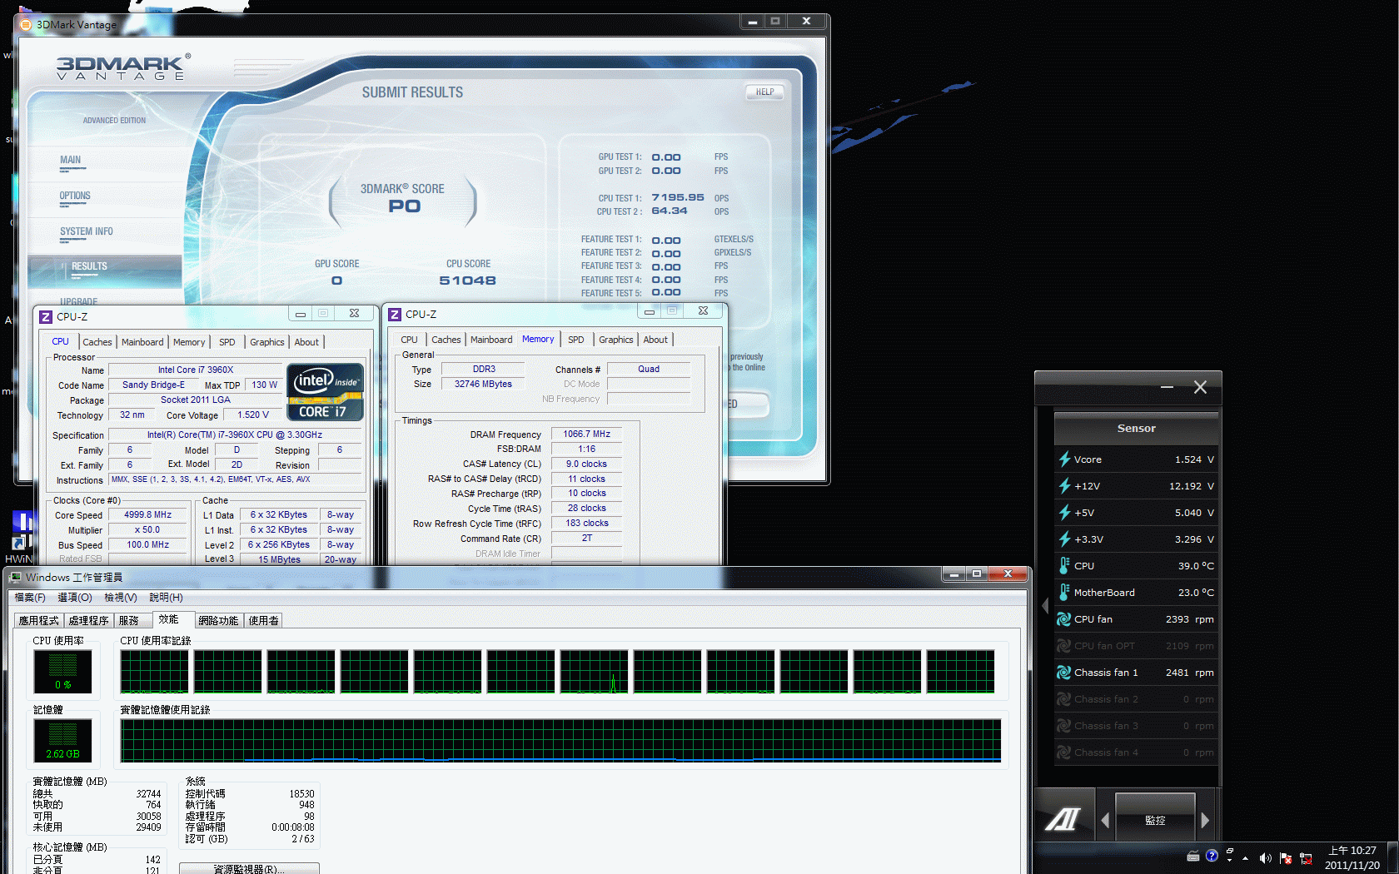Click the physical memory usage history graph
The image size is (1399, 874).
pos(560,741)
